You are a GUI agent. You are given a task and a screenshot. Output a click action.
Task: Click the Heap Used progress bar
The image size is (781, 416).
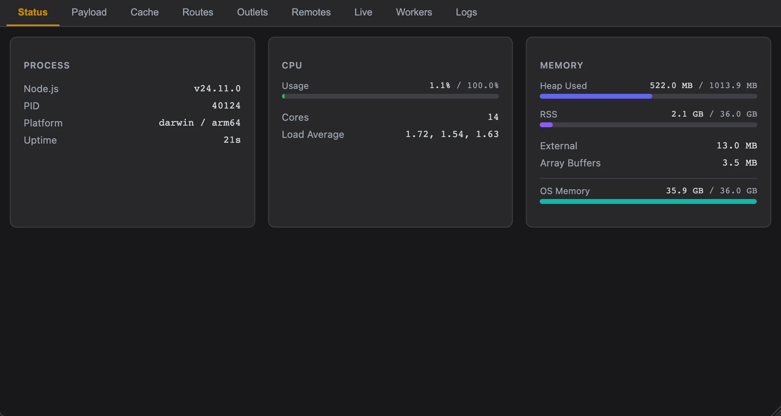[648, 97]
